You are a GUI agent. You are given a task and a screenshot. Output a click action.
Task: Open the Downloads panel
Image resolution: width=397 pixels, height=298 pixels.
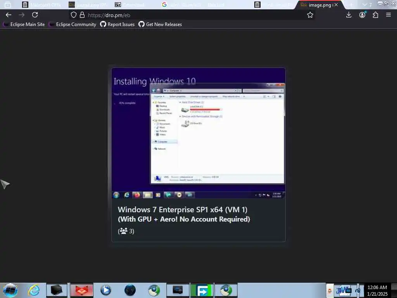pos(349,15)
